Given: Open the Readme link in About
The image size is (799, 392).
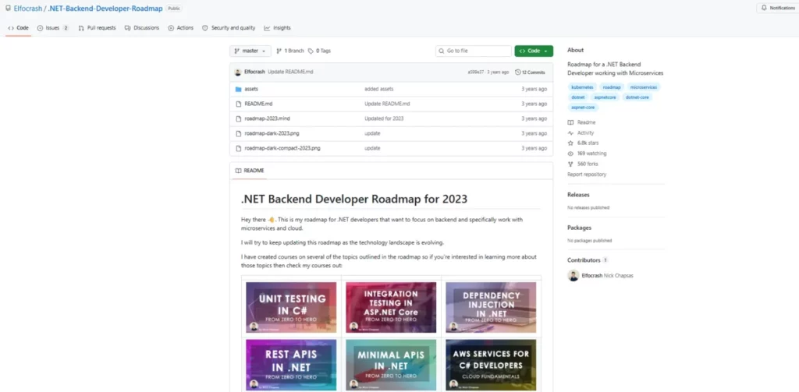Looking at the screenshot, I should [581, 122].
